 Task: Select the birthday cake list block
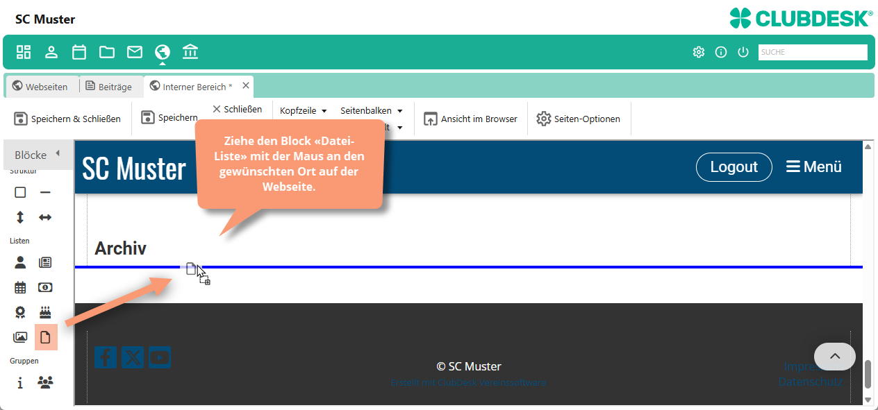coord(45,312)
